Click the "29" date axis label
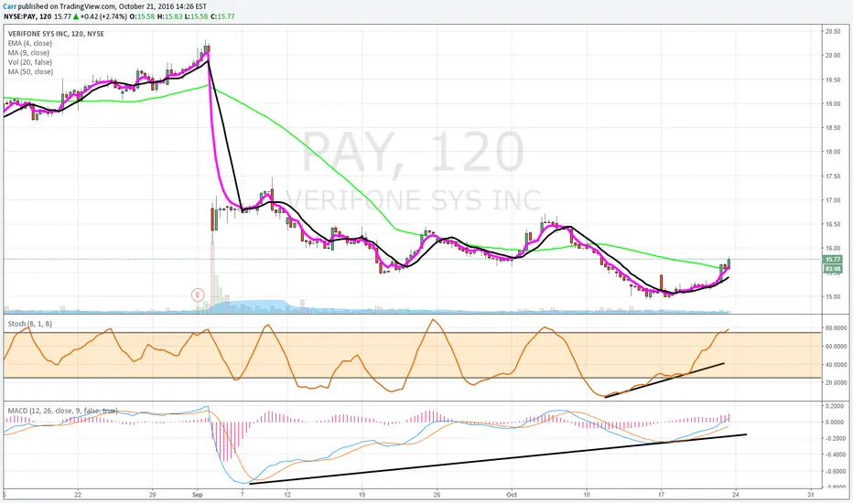This screenshot has height=503, width=853. [152, 495]
